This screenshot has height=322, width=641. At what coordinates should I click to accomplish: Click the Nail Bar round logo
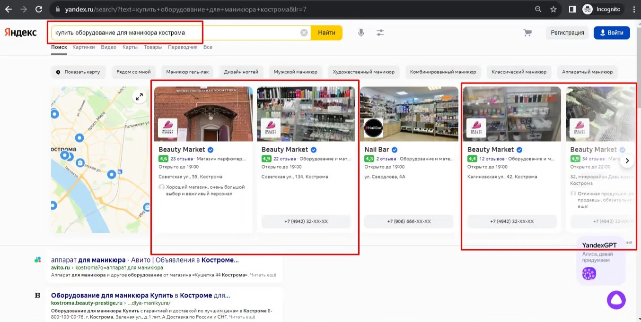click(373, 128)
